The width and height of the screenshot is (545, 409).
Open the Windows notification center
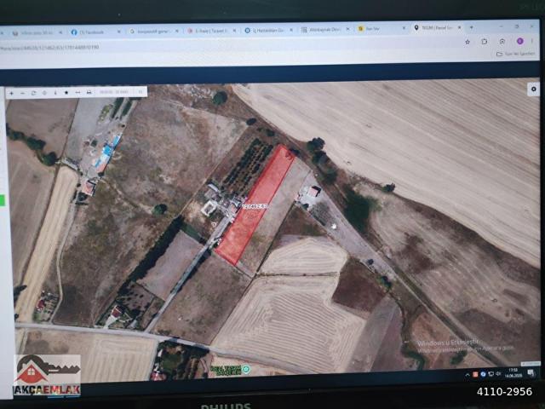point(531,373)
